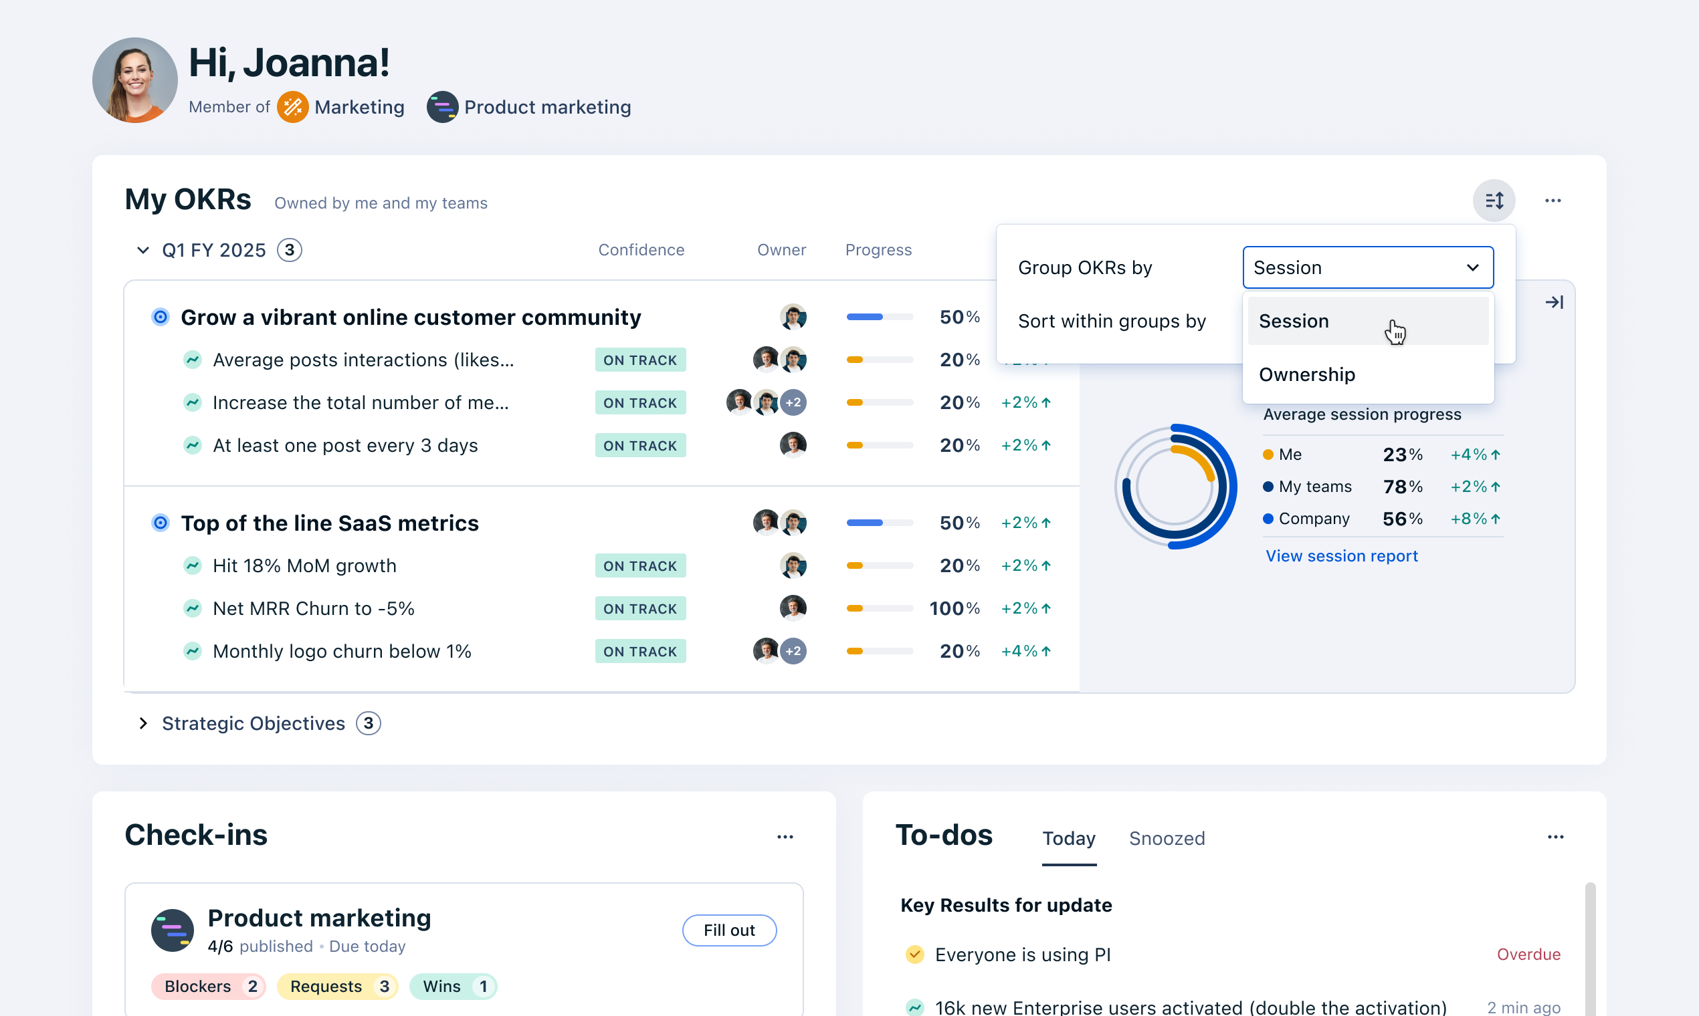Open View session report link

[1340, 556]
